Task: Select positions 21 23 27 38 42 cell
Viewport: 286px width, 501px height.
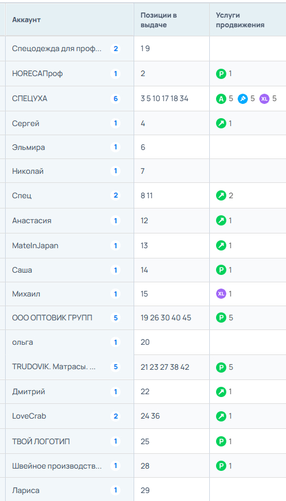Action: [x=172, y=367]
